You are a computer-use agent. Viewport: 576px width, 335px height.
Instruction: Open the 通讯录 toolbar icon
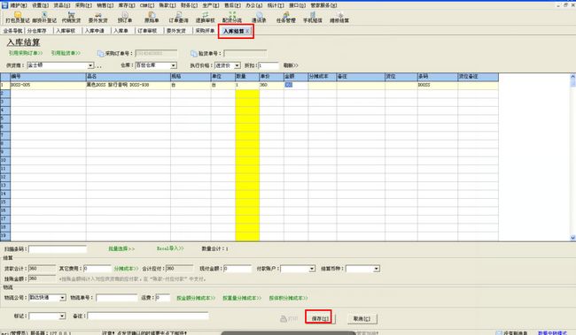(x=259, y=17)
